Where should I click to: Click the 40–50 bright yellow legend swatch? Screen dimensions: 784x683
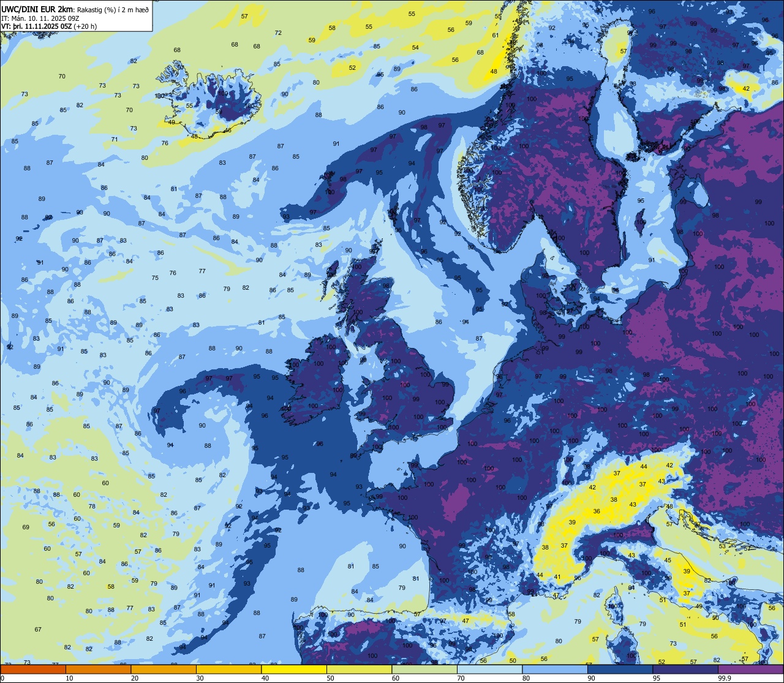click(x=294, y=669)
